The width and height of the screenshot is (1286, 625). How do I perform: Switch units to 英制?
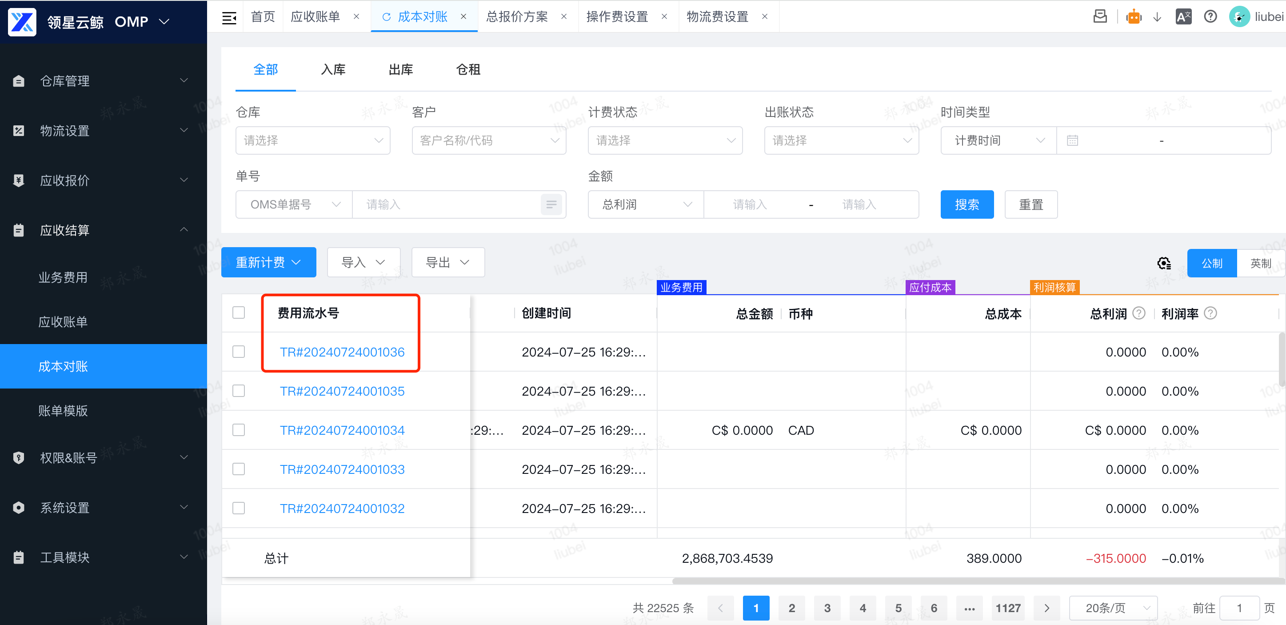click(x=1261, y=263)
